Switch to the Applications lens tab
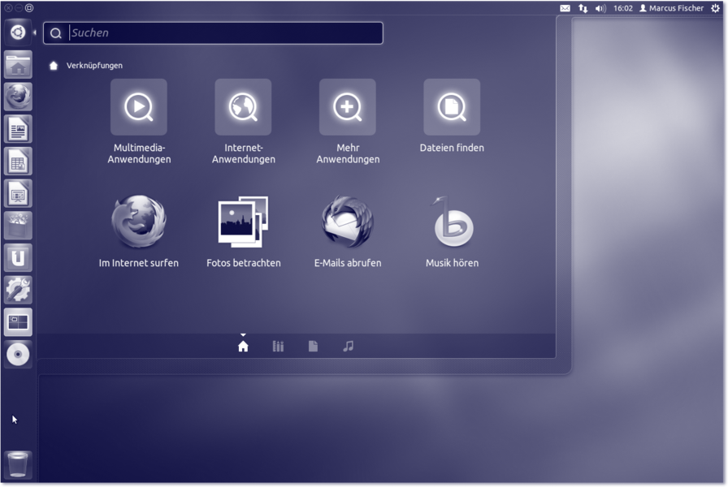 (278, 347)
